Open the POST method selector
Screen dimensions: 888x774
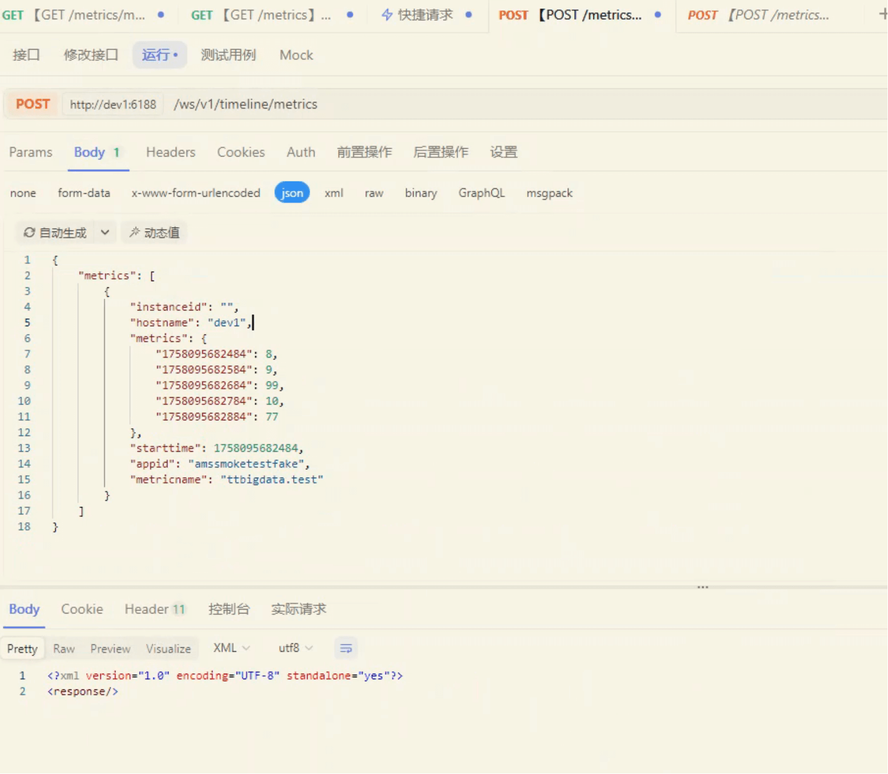[33, 104]
